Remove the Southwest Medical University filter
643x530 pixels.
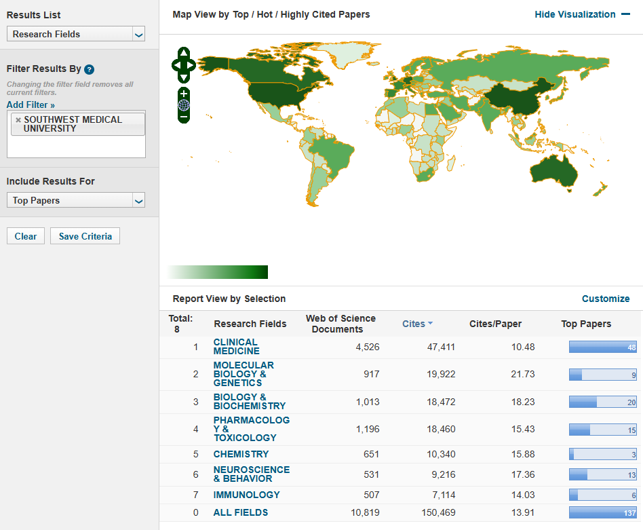click(18, 120)
